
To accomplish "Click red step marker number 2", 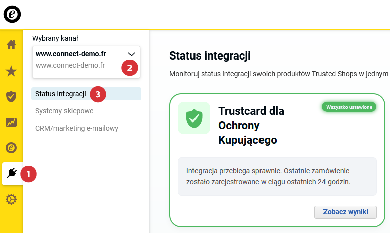I will (x=129, y=68).
